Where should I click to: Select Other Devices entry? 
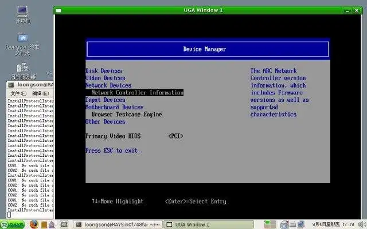pos(106,121)
